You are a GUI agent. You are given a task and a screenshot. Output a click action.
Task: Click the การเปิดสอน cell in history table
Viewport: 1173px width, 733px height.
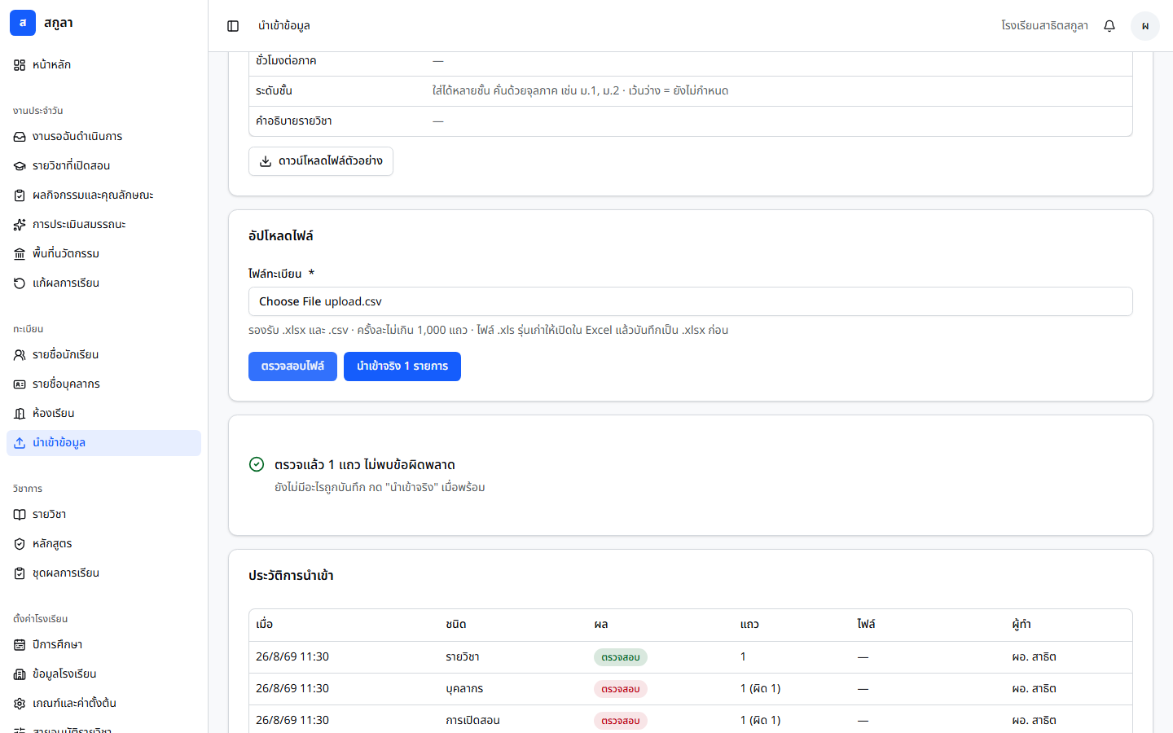tap(472, 721)
